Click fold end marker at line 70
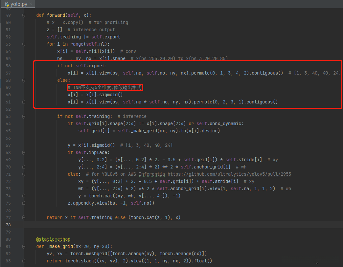The width and height of the screenshot is (343, 267). click(24, 167)
